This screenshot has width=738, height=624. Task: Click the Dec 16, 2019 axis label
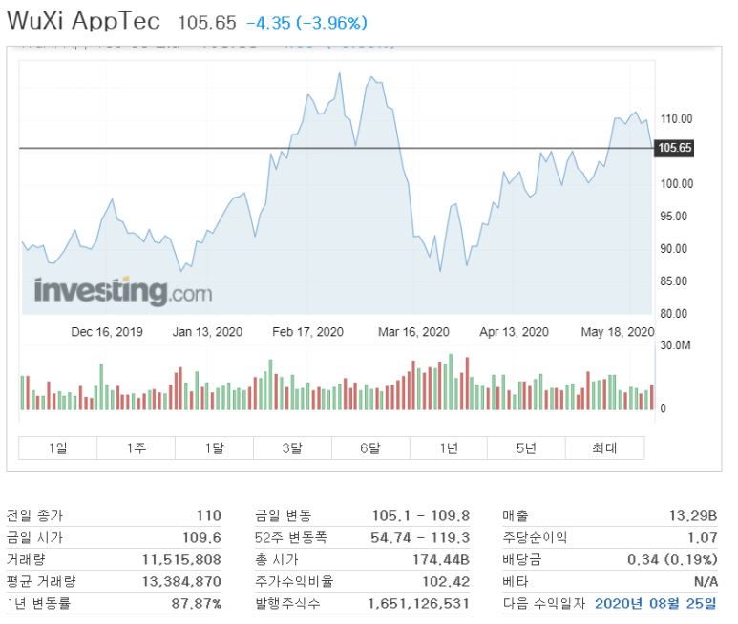107,332
